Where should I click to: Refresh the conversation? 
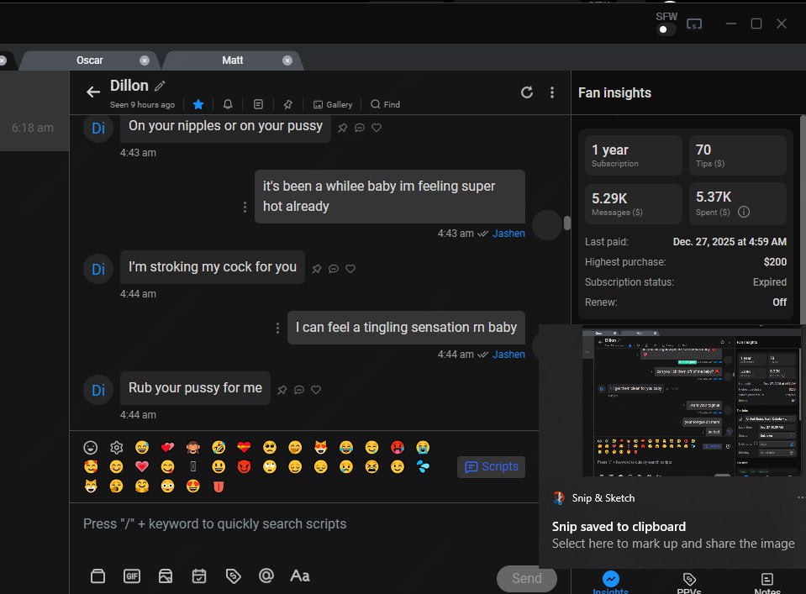click(x=527, y=92)
